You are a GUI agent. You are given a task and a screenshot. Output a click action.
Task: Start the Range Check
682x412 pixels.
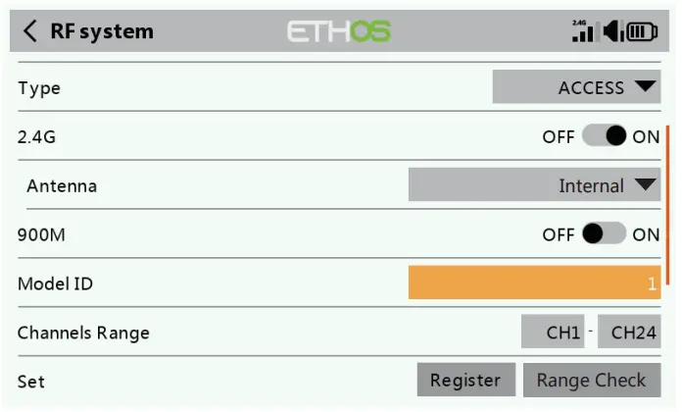point(591,381)
